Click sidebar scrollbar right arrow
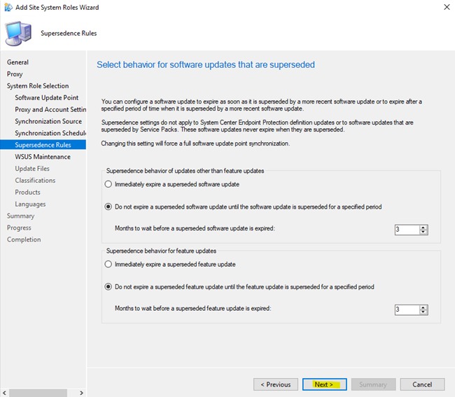This screenshot has width=455, height=397. 81,393
